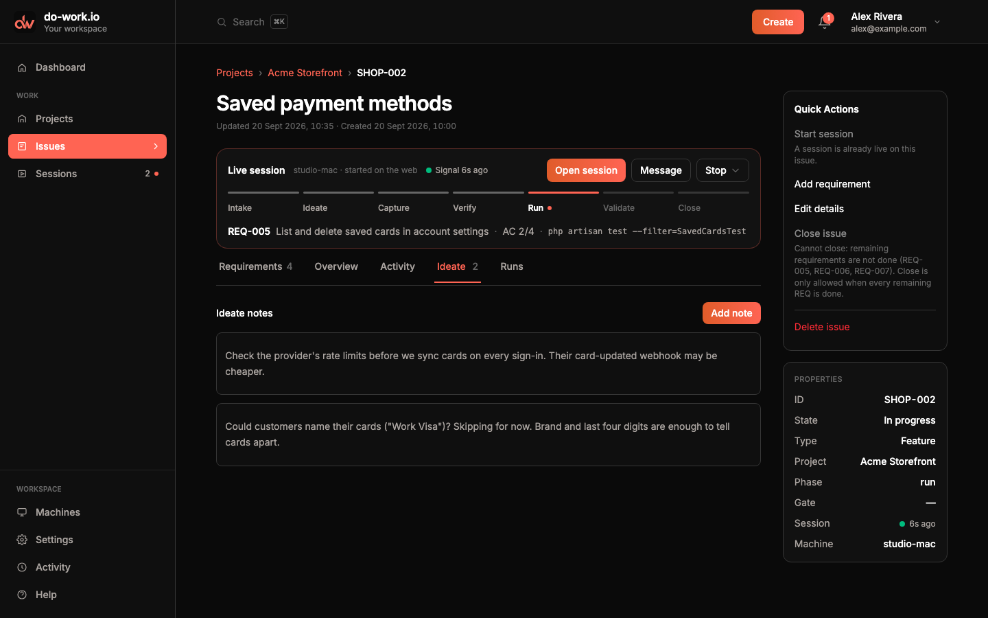Select the Verify phase step
Image resolution: width=988 pixels, height=618 pixels.
[x=489, y=202]
